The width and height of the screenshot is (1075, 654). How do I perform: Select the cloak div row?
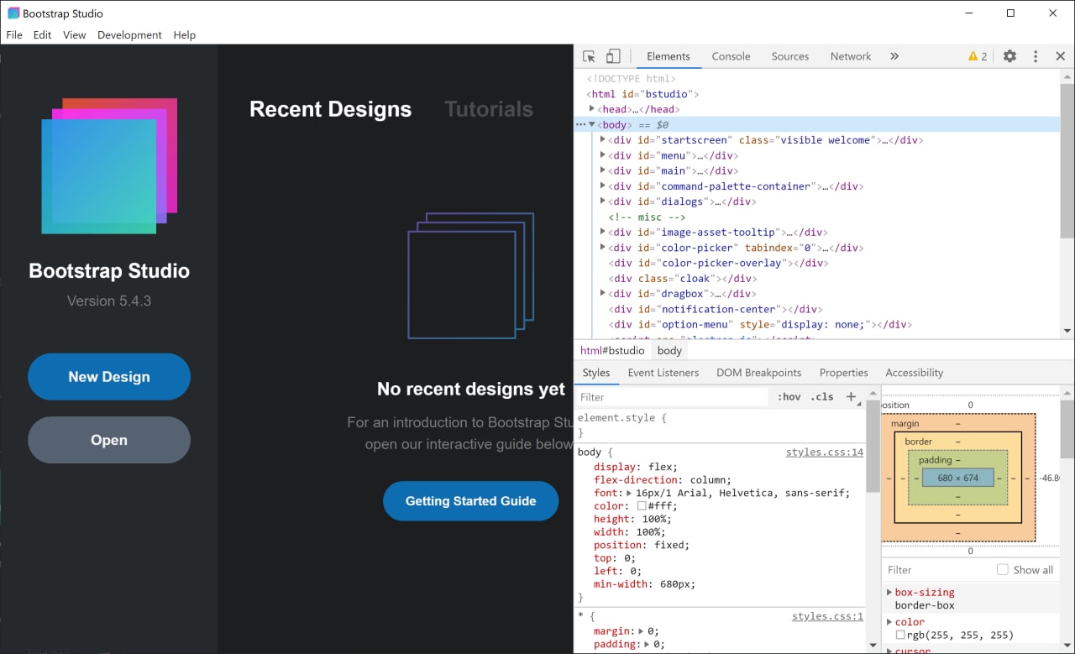(x=683, y=278)
